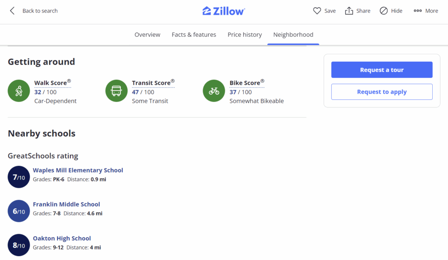The image size is (448, 260).
Task: Click the Hide circle-slash icon
Action: (384, 11)
